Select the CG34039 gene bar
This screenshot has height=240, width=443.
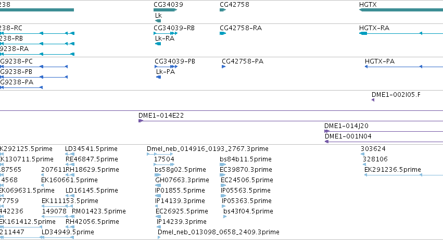(x=165, y=10)
